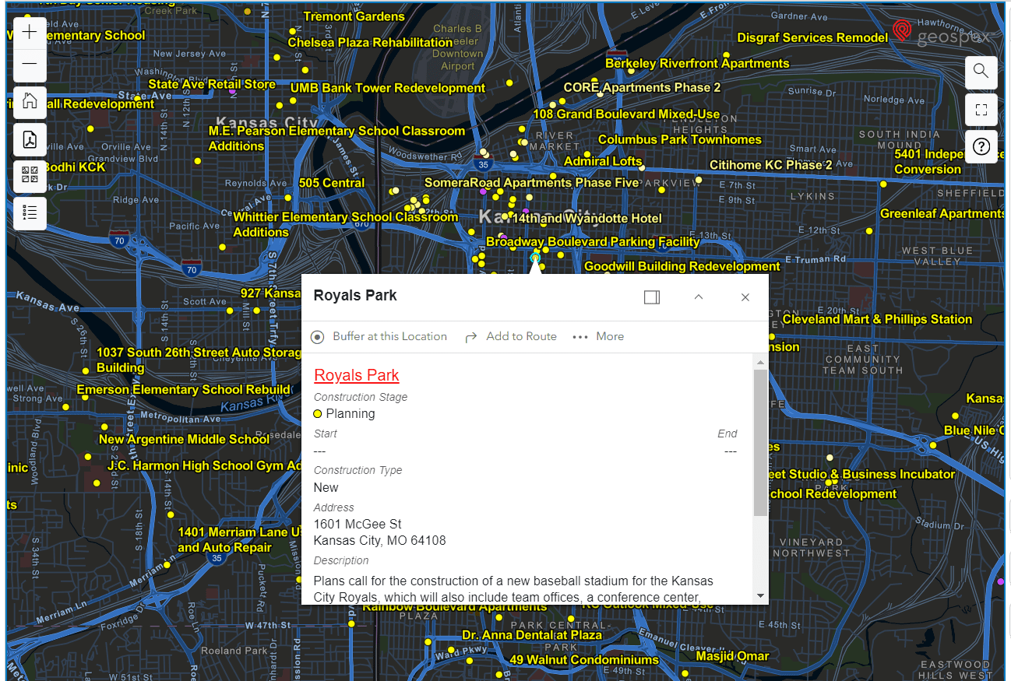The image size is (1011, 681).
Task: Select 108 Grand Boulevard Mixed-Use label
Action: click(626, 114)
